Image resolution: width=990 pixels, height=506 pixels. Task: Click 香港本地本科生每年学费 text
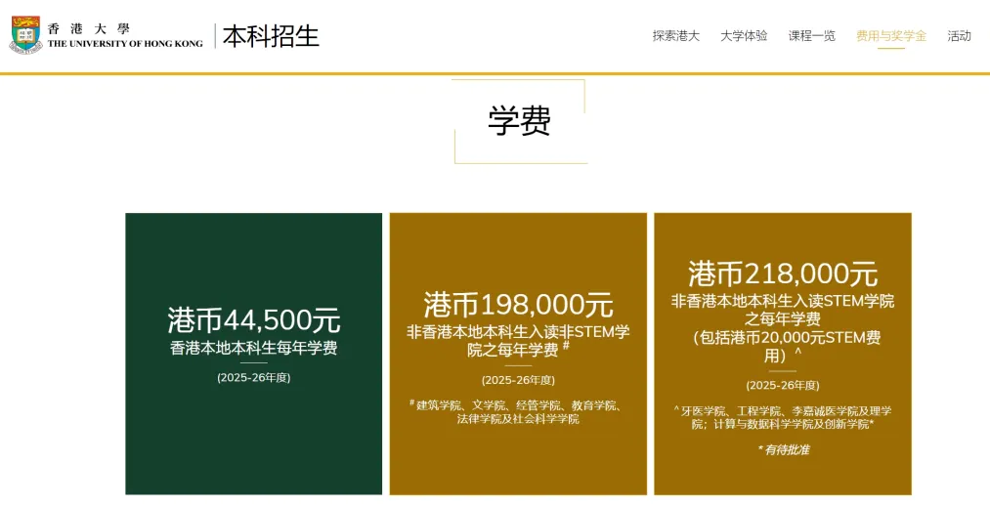(x=254, y=349)
